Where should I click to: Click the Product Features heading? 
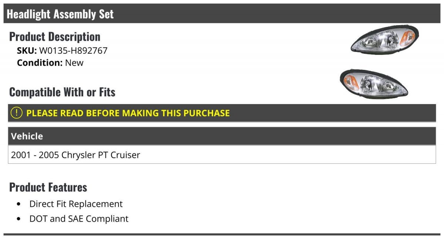click(x=48, y=187)
